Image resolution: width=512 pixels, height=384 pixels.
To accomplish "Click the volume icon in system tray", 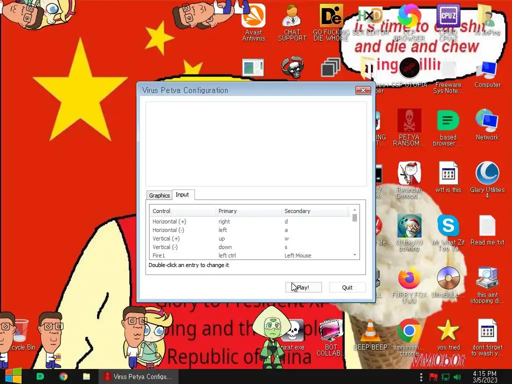I will pos(457,377).
